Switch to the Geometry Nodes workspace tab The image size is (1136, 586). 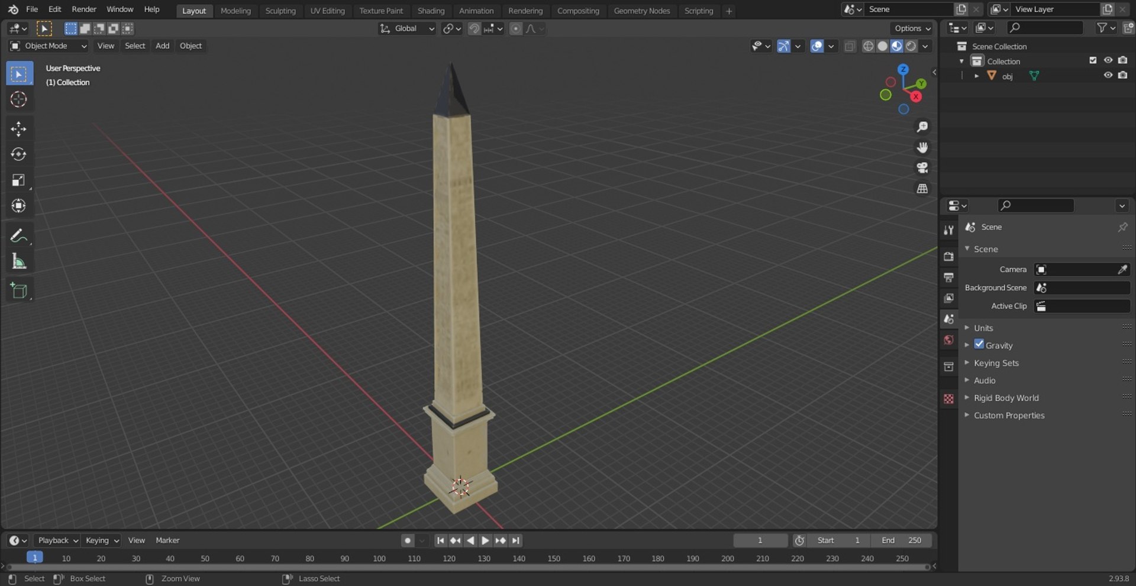pos(641,11)
